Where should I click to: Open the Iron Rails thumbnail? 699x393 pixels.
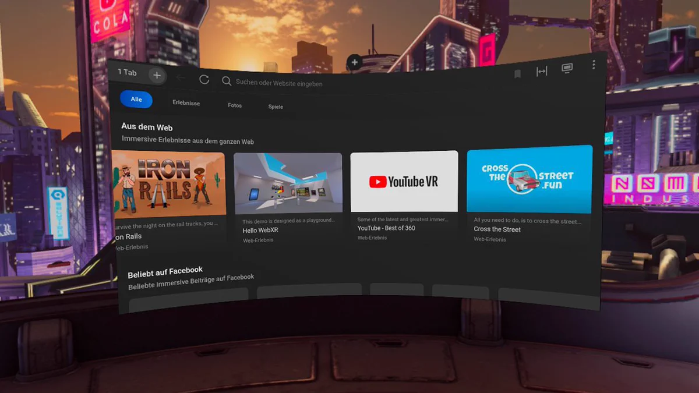168,183
